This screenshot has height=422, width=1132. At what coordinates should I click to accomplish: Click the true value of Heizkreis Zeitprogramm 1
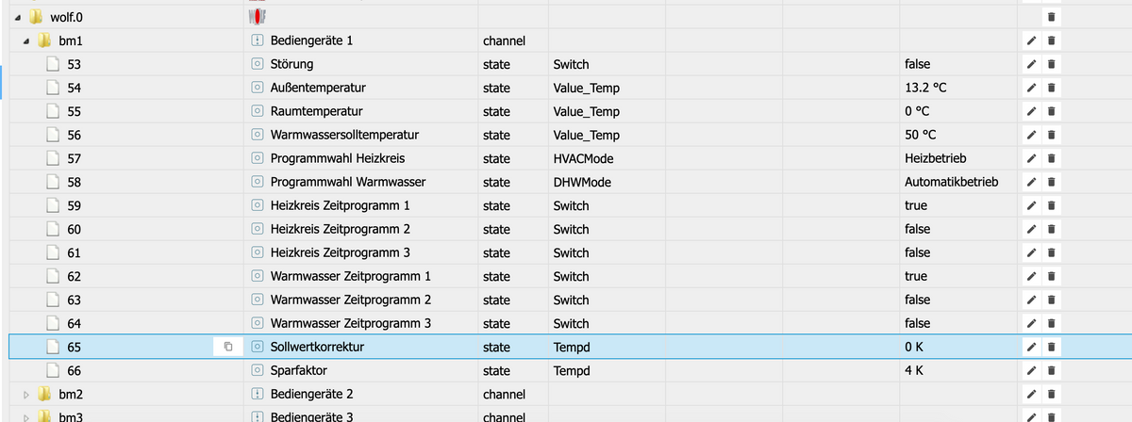pos(915,206)
